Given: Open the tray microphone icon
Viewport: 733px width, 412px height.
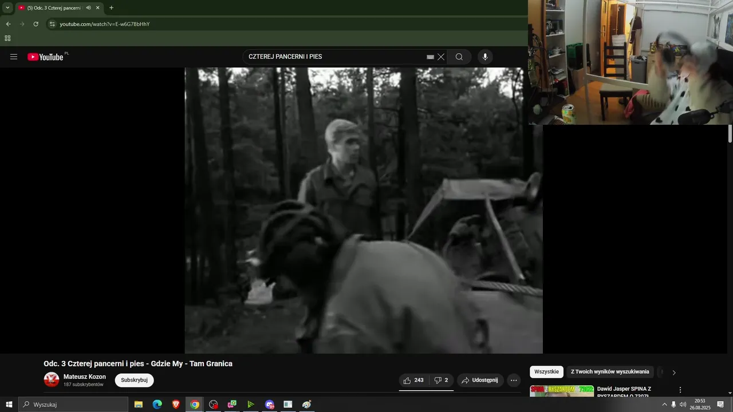Looking at the screenshot, I should 673,405.
